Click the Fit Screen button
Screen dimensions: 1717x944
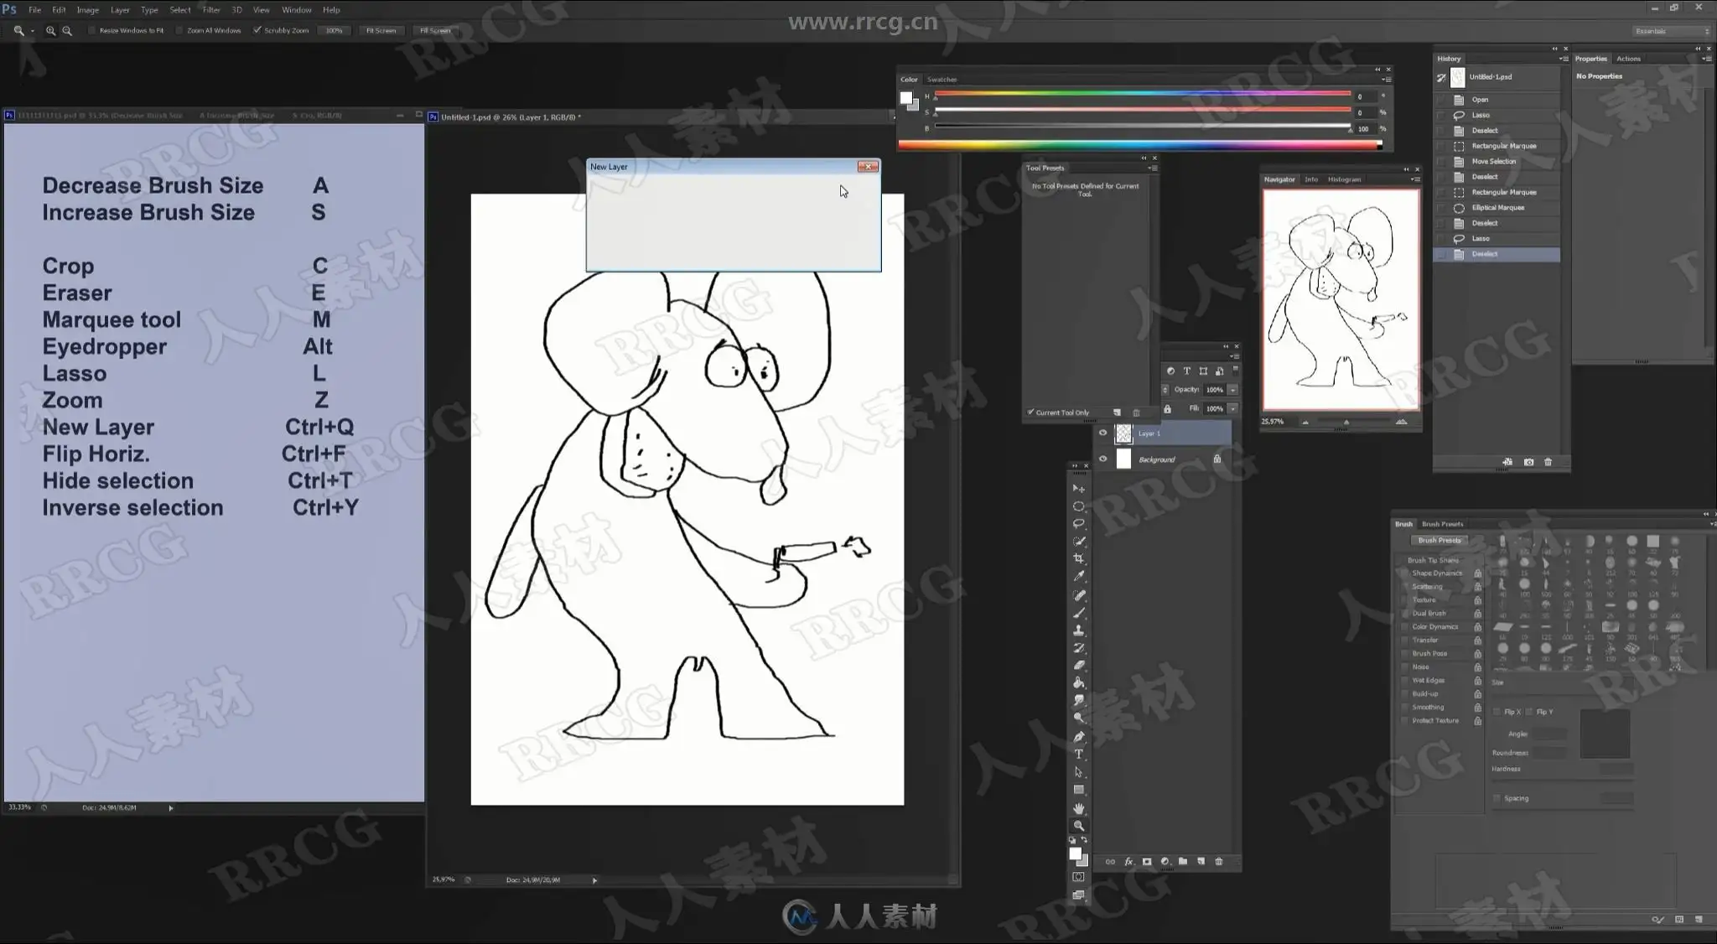tap(381, 30)
